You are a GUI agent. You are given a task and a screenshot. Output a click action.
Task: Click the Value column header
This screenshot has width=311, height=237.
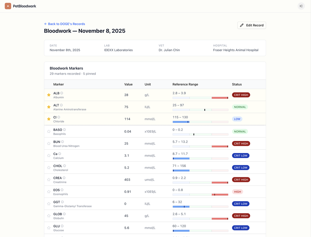[128, 84]
